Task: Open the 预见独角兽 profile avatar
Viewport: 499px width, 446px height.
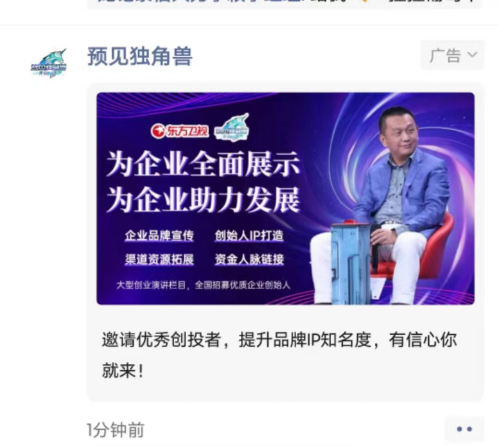Action: 49,63
